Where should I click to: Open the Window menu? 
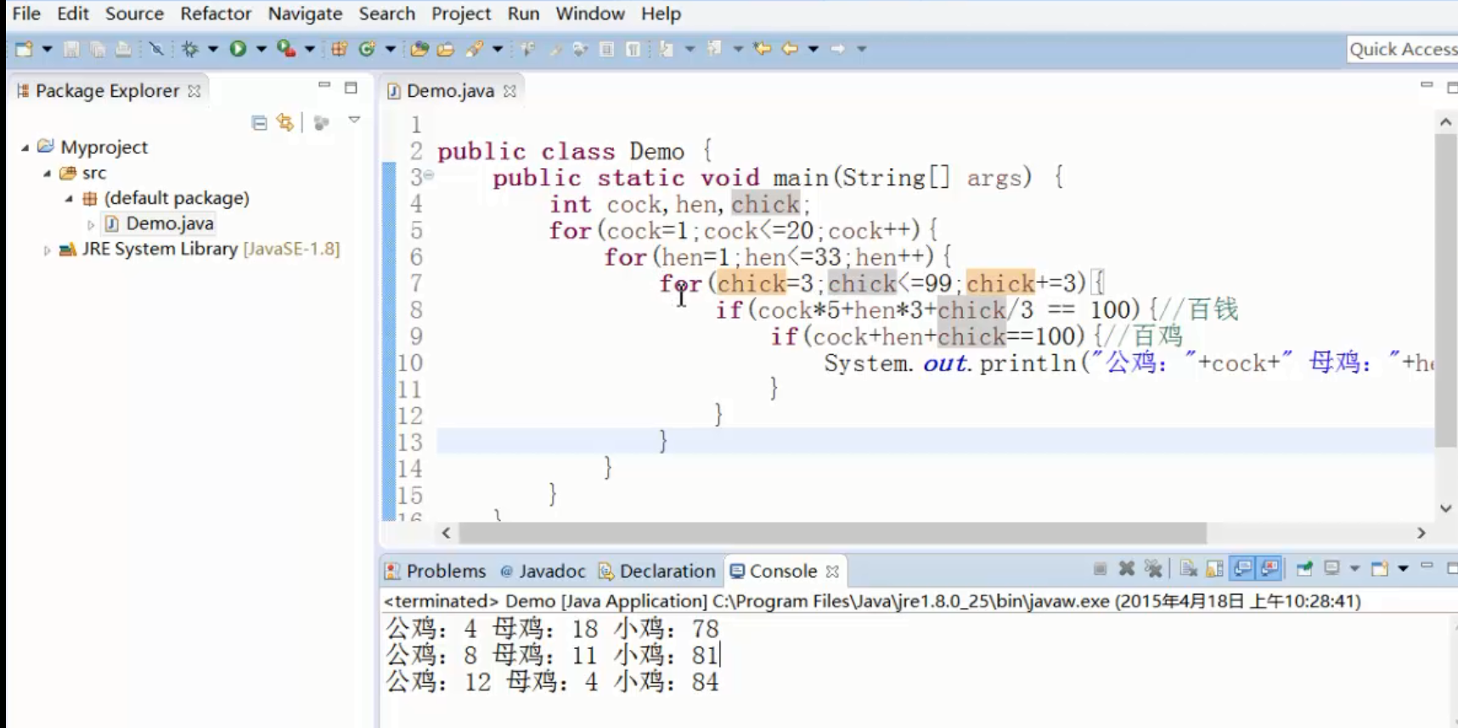coord(590,14)
